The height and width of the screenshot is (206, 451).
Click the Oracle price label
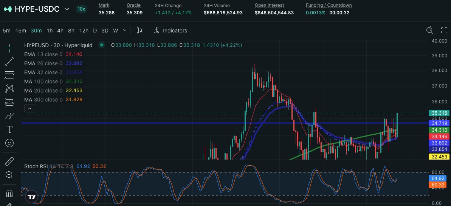pos(133,5)
